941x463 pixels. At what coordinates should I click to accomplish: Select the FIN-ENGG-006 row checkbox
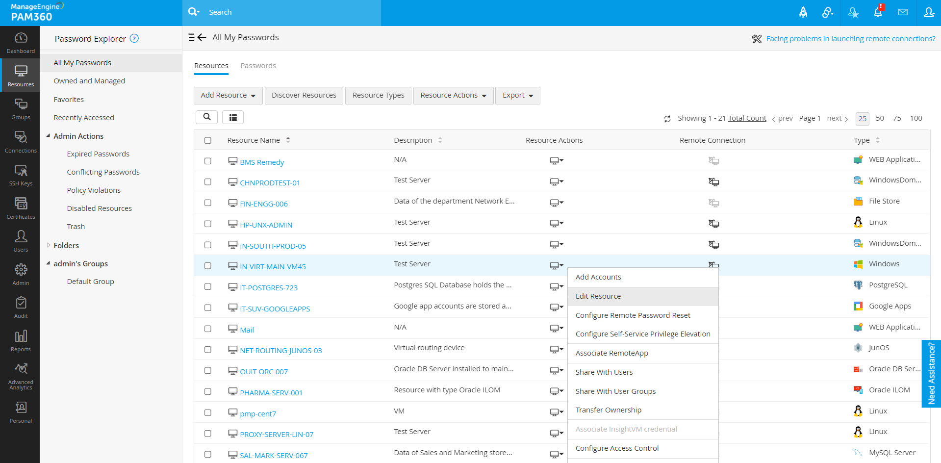tap(208, 203)
